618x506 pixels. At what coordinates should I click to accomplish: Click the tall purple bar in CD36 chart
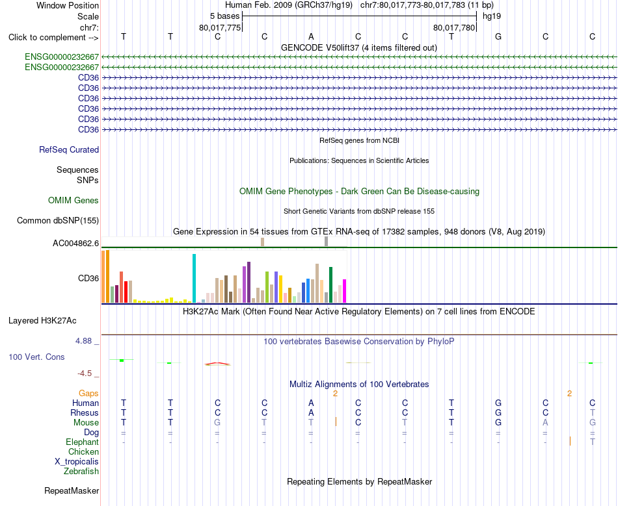pos(249,282)
